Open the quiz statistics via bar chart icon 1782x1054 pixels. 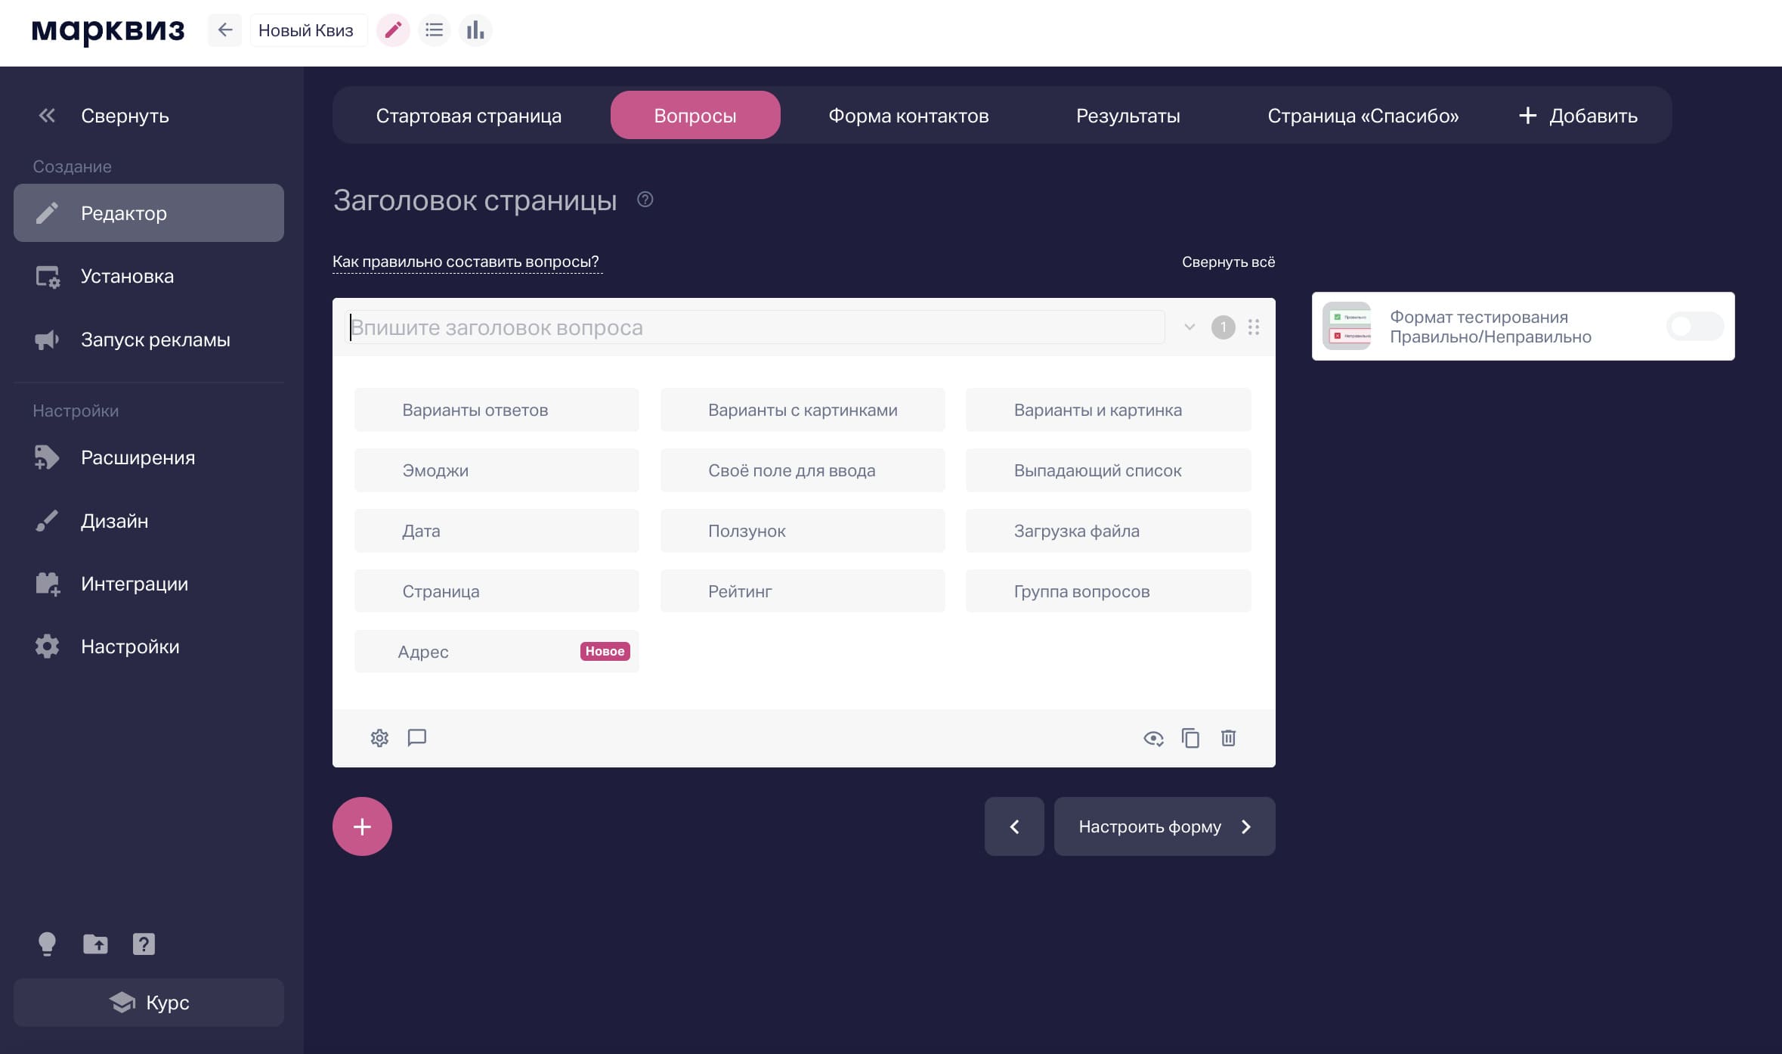pos(475,30)
